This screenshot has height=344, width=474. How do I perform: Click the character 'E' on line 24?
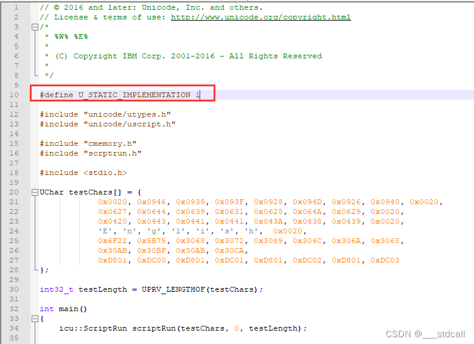(105, 231)
